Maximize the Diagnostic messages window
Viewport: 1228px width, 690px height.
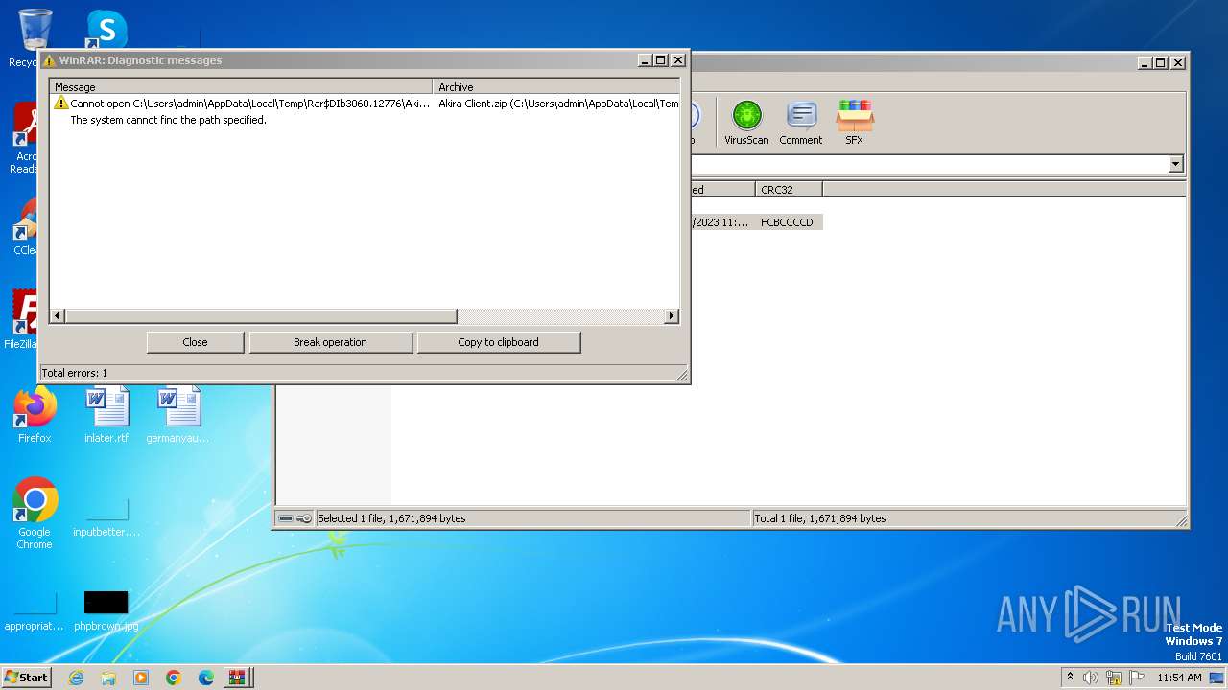660,60
